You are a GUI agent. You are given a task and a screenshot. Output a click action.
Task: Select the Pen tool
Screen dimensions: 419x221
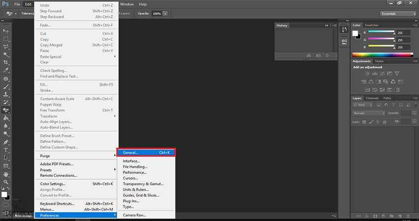pyautogui.click(x=5, y=142)
